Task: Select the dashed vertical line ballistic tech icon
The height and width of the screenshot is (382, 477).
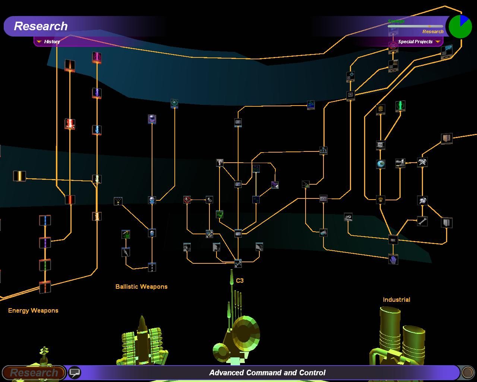Action: click(152, 267)
